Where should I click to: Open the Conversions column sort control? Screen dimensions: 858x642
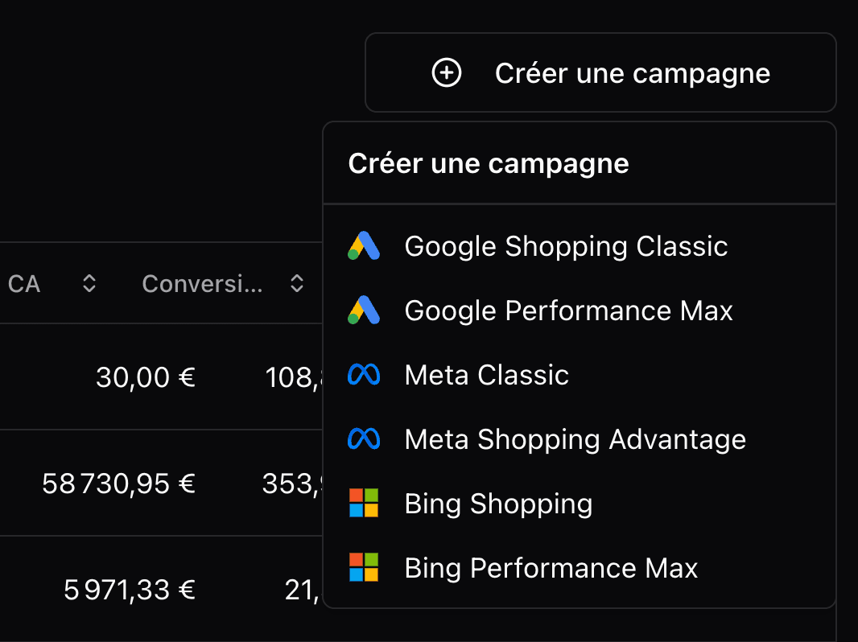coord(296,283)
